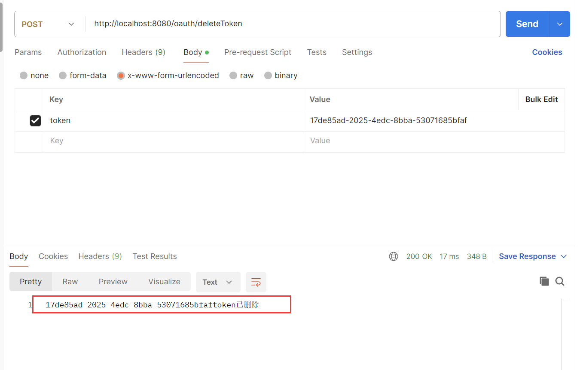Open the request Headers (9) tab
Image resolution: width=580 pixels, height=370 pixels.
tap(143, 52)
